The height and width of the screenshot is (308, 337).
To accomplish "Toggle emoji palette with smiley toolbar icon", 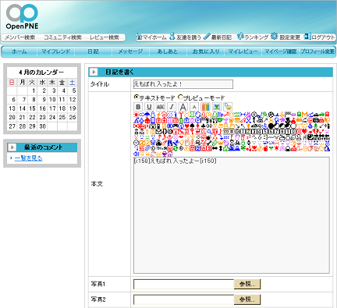I will [228, 107].
